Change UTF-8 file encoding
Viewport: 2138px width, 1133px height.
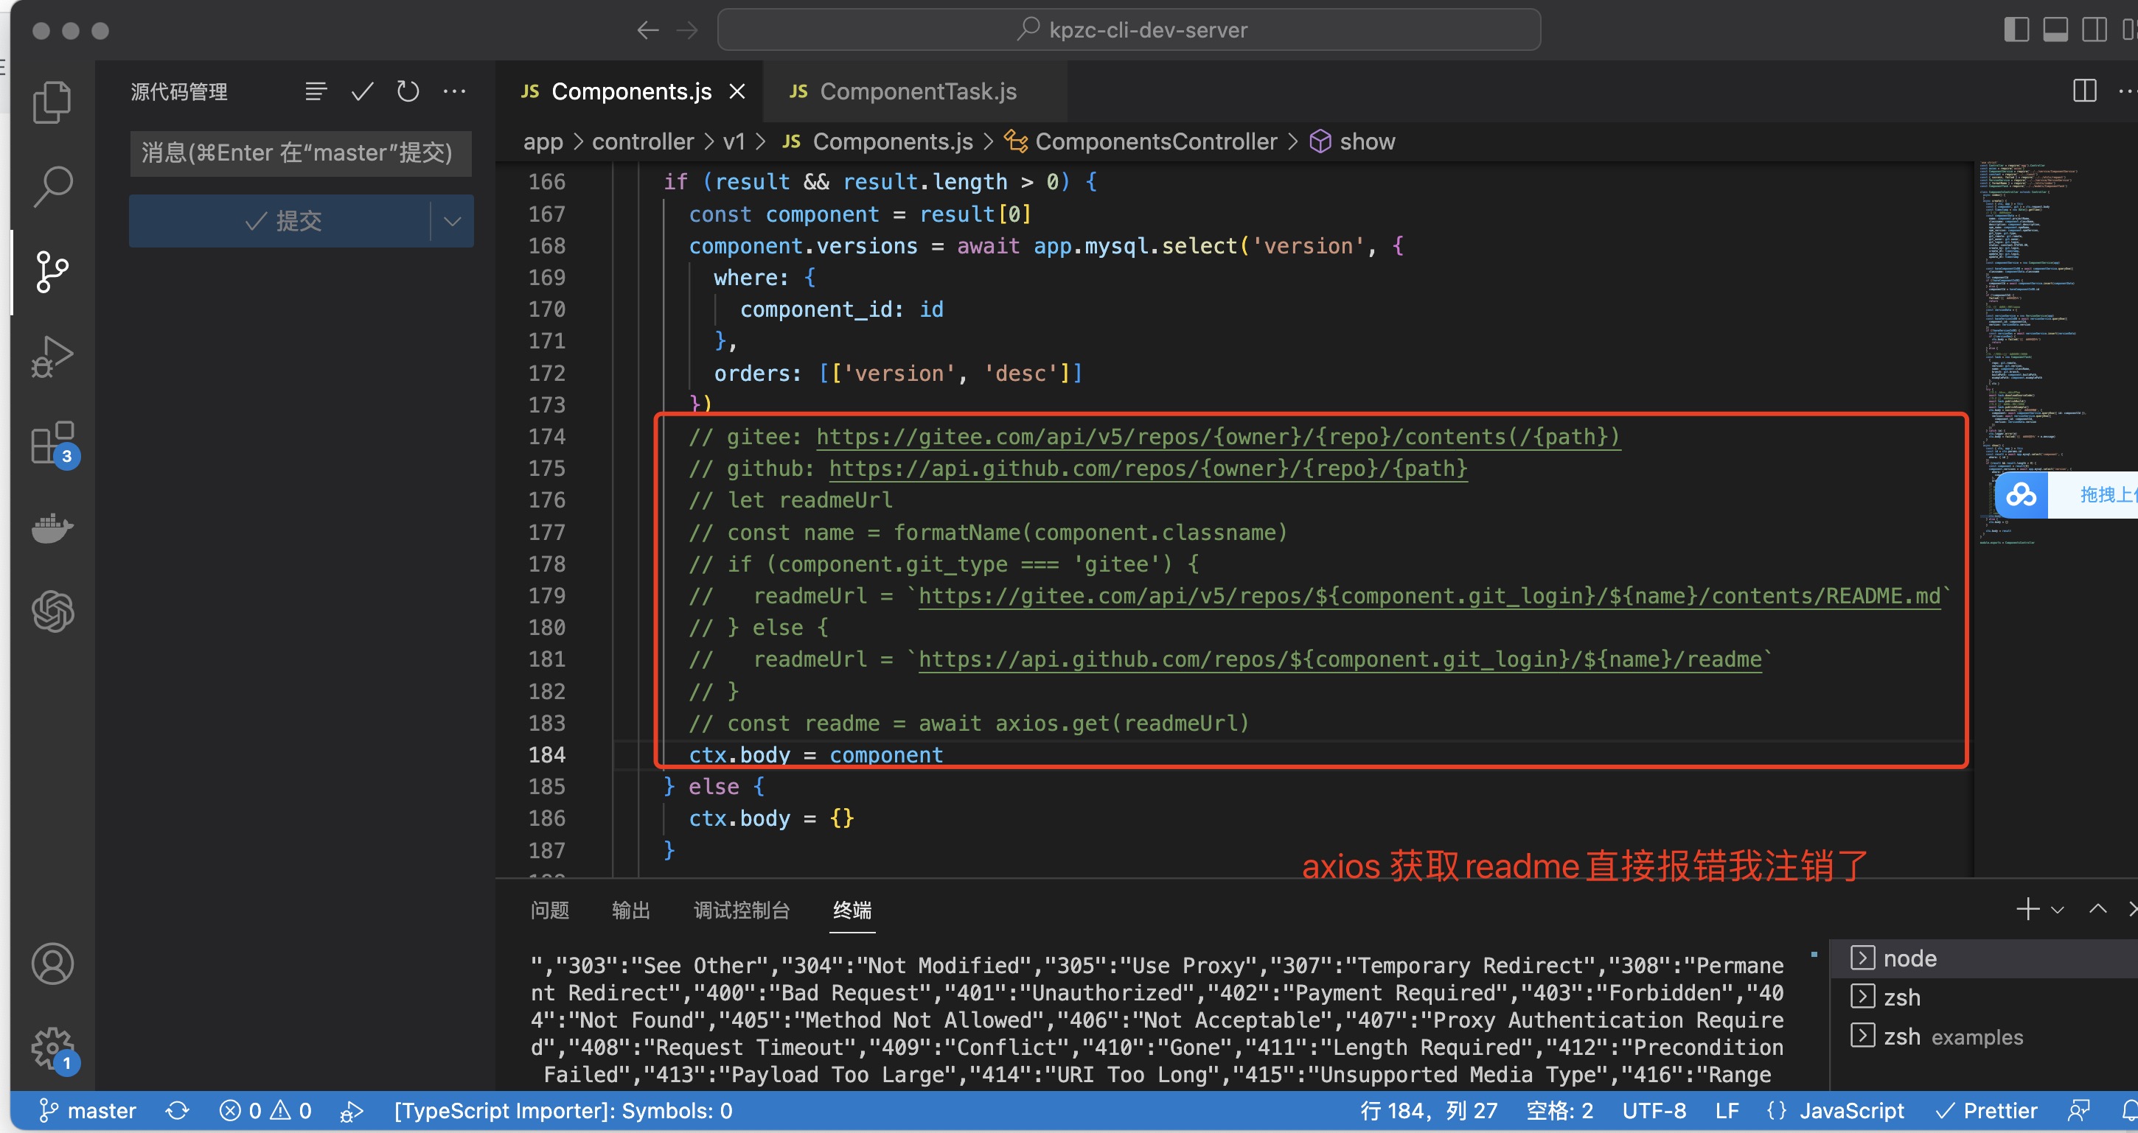[1654, 1111]
